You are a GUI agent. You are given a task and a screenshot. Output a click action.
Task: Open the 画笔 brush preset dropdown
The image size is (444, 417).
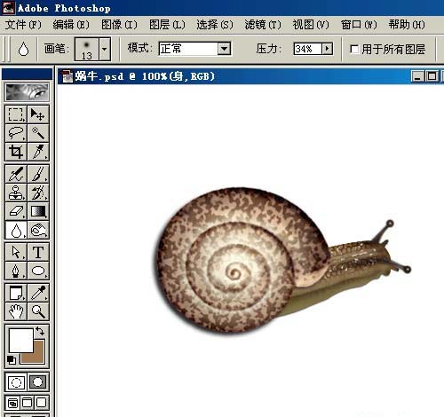[105, 49]
